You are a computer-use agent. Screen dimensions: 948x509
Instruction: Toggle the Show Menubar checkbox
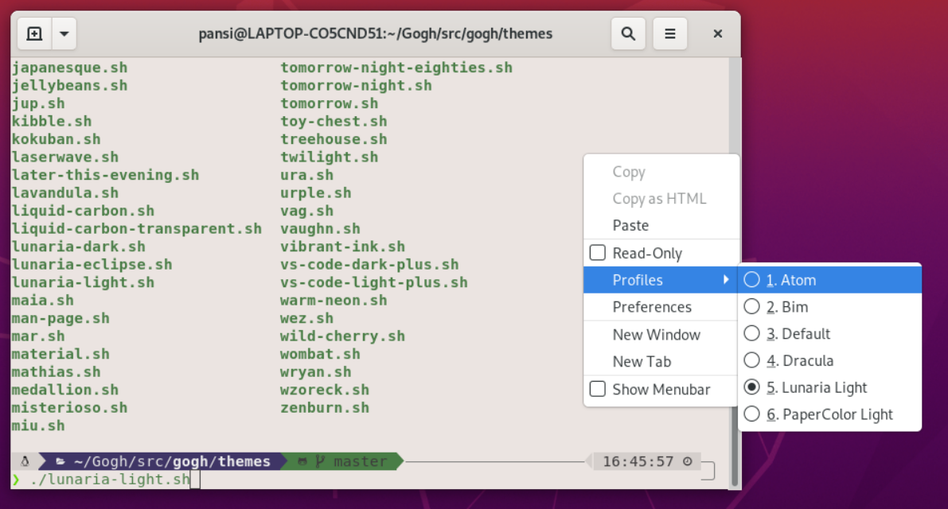pos(597,390)
